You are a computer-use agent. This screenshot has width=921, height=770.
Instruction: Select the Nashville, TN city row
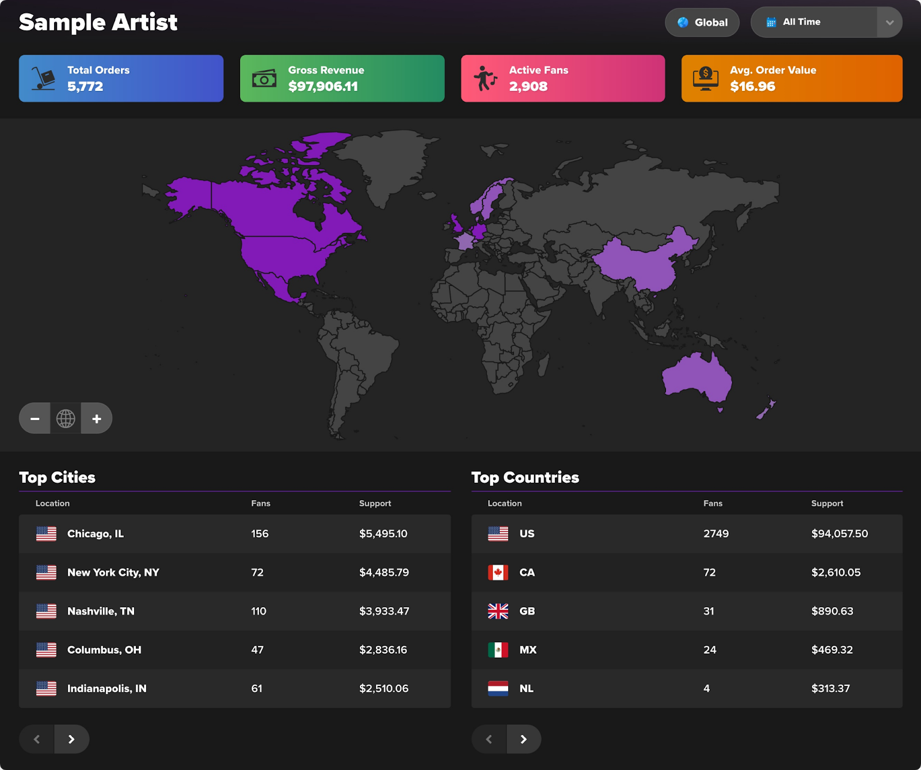pyautogui.click(x=234, y=611)
